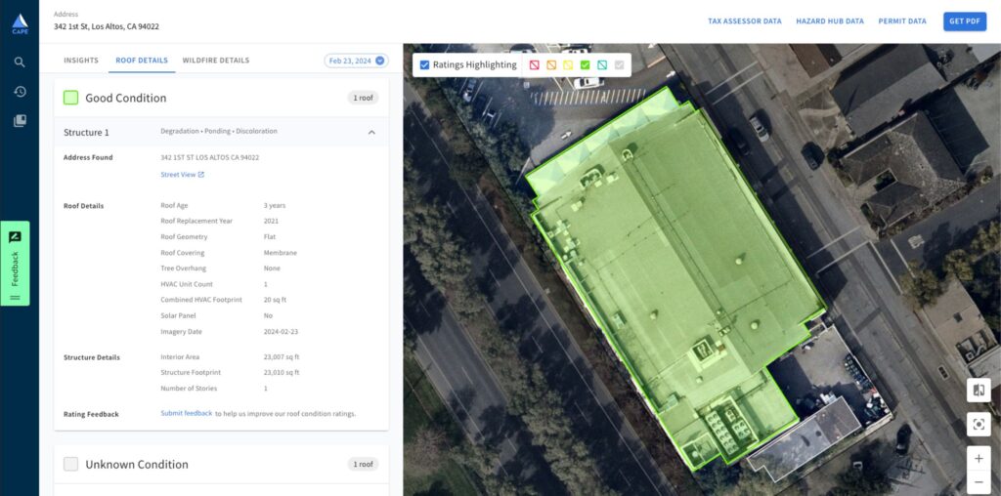Open the Feb 23, 2024 date dropdown
Viewport: 1001px width, 496px height.
click(356, 61)
